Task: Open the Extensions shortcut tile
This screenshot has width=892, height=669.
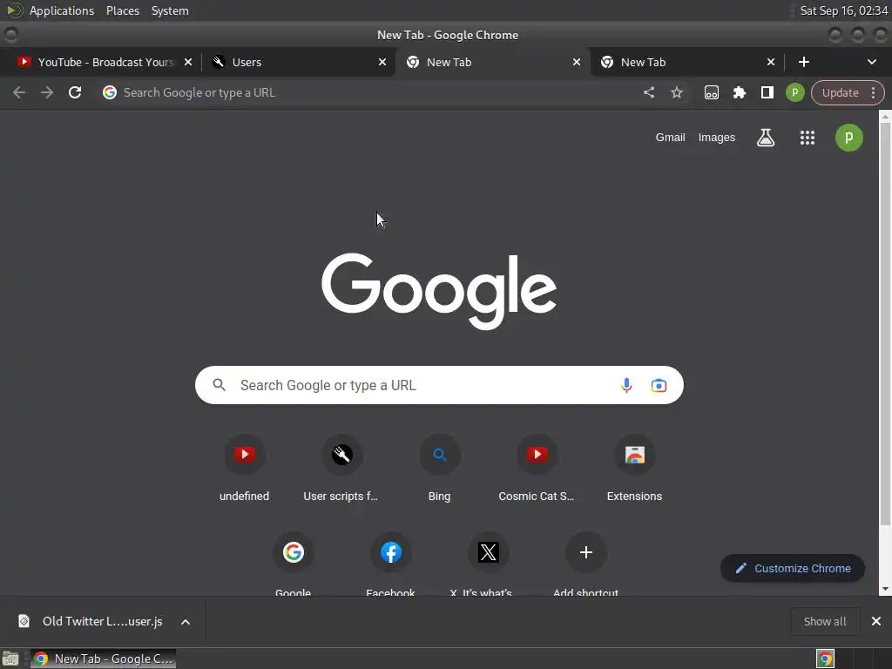Action: 634,469
